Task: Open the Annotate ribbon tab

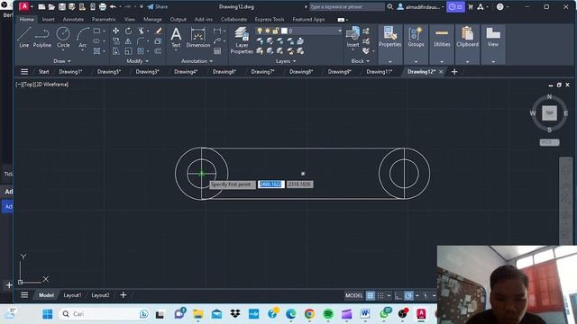Action: pyautogui.click(x=73, y=19)
